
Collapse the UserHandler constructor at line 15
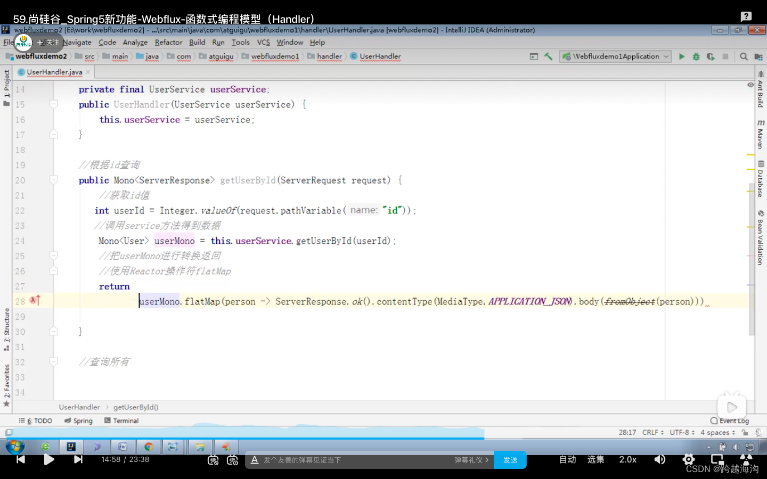(54, 104)
